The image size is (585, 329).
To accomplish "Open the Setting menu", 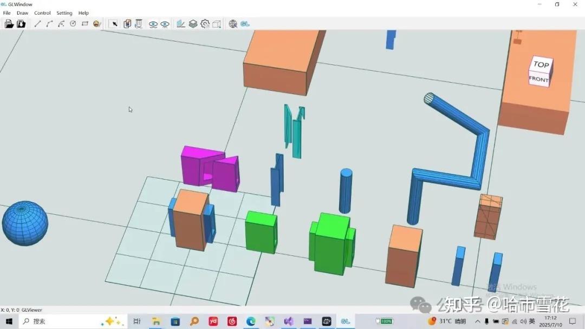I will [x=64, y=12].
